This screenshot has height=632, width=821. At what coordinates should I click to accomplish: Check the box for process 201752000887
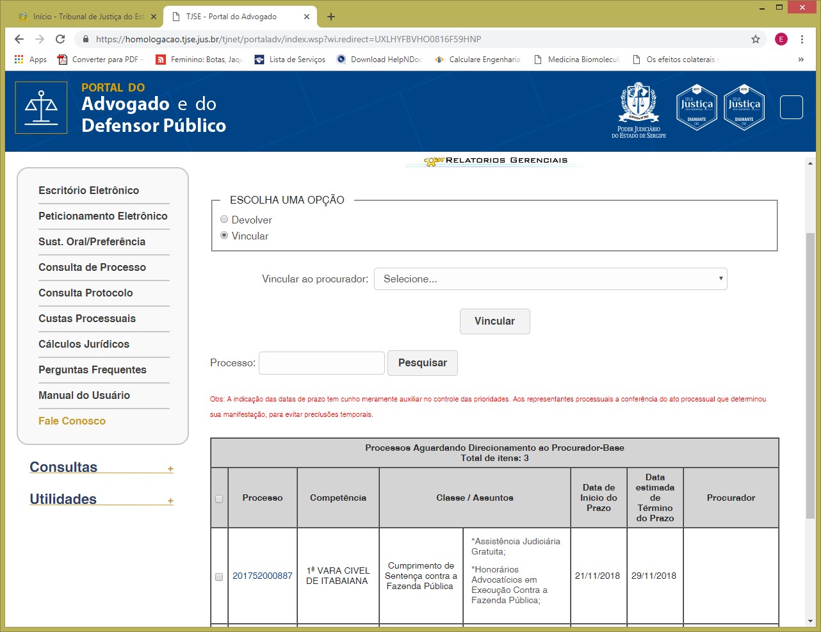pyautogui.click(x=219, y=576)
